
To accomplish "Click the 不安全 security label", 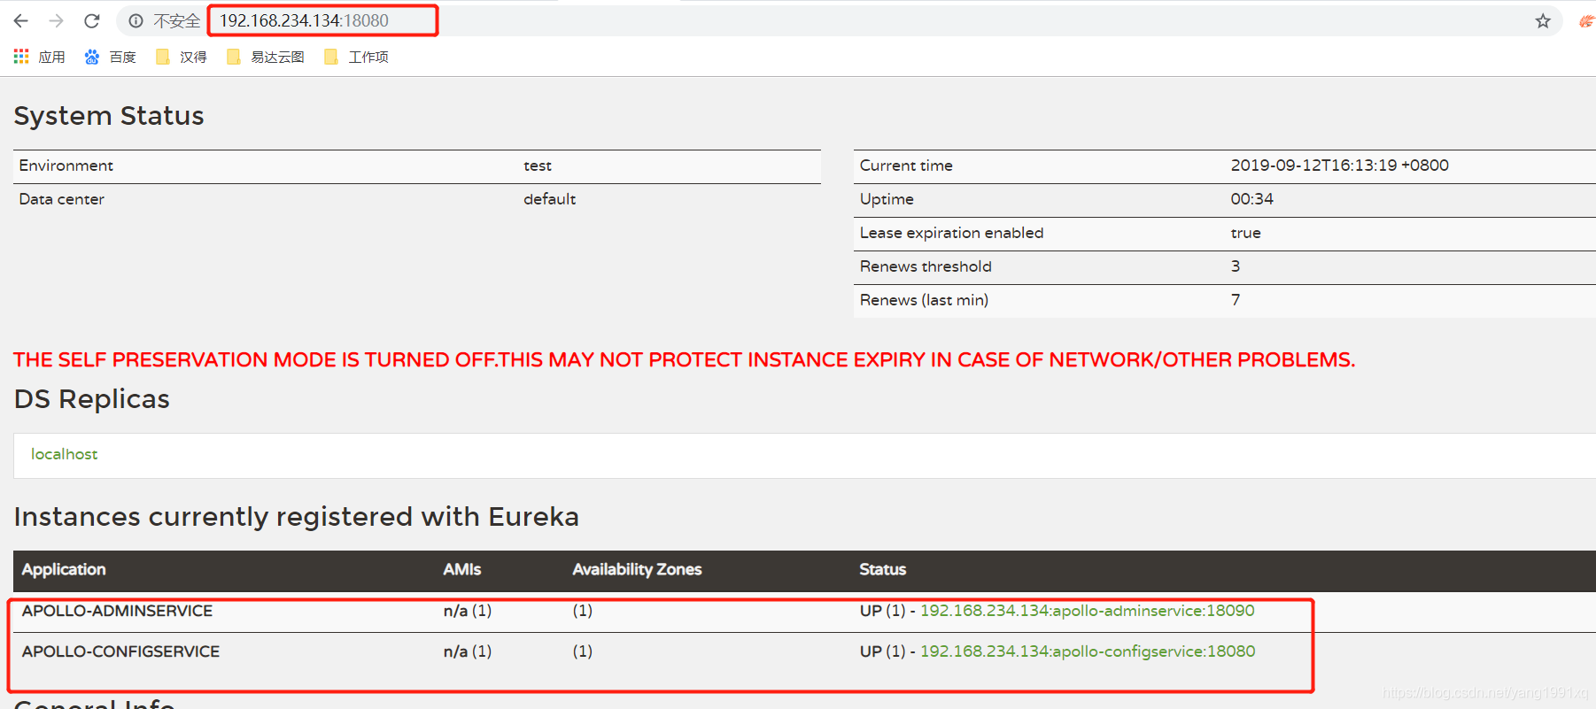I will point(176,20).
